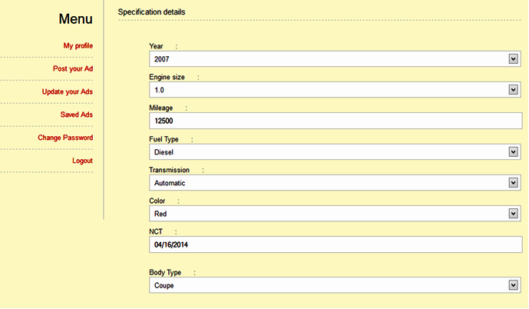Click the Body Type dropdown arrow

pos(514,285)
